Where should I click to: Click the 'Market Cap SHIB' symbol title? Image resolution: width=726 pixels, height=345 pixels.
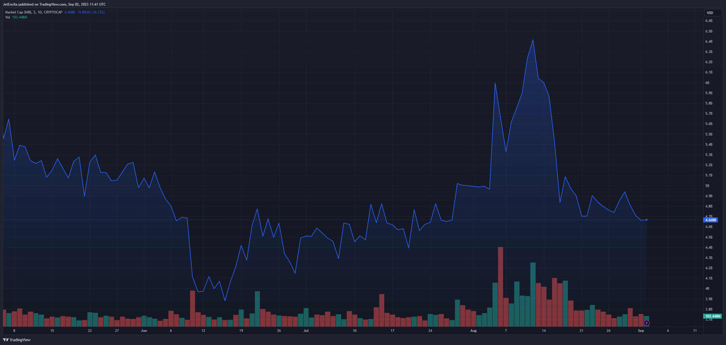pyautogui.click(x=34, y=12)
